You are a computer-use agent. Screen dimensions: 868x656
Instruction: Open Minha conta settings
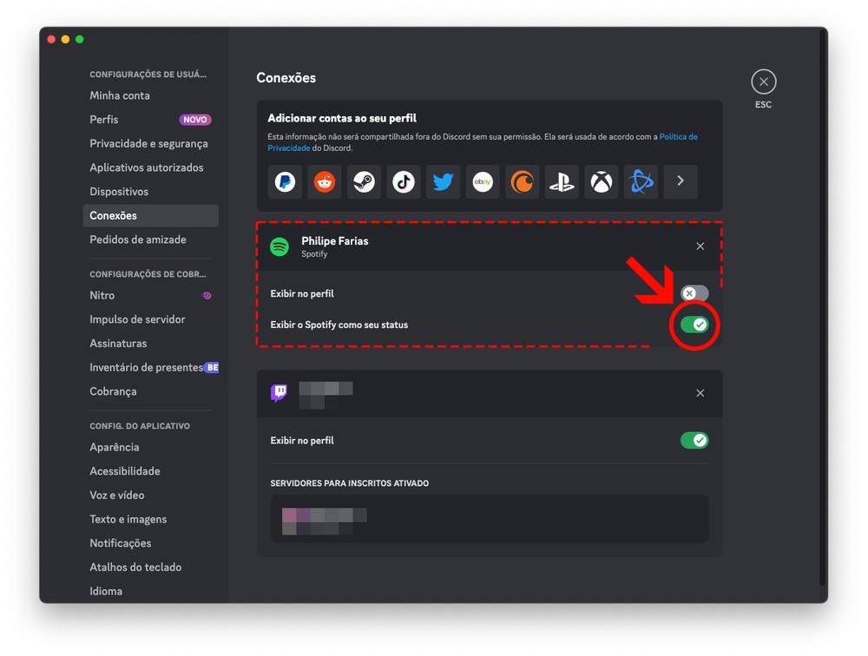150,95
